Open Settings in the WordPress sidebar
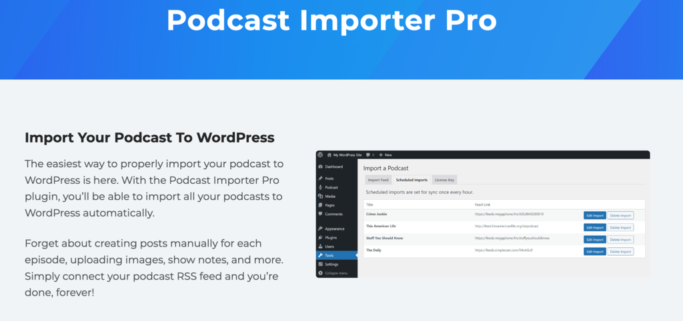Screen dimensions: 683x321 tap(333, 264)
